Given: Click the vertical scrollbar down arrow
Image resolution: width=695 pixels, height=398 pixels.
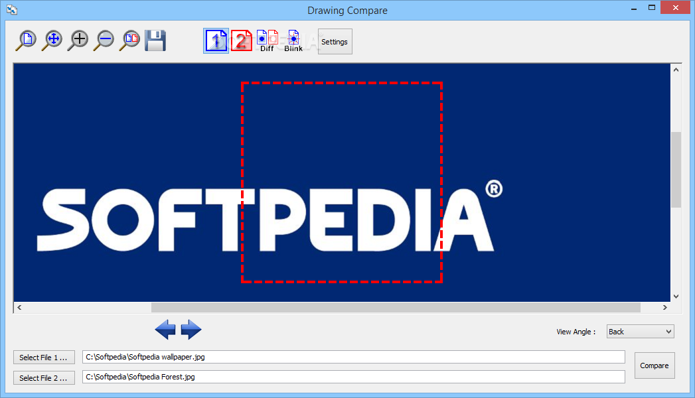Looking at the screenshot, I should (x=676, y=296).
